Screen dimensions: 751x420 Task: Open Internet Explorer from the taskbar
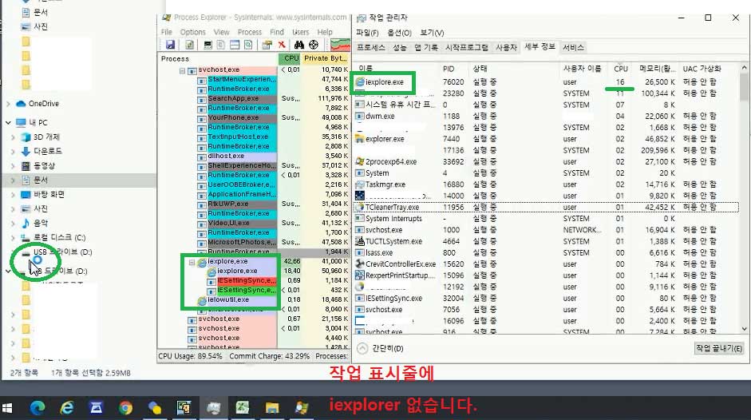(x=67, y=408)
